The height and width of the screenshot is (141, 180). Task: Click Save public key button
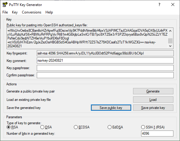point(111,108)
